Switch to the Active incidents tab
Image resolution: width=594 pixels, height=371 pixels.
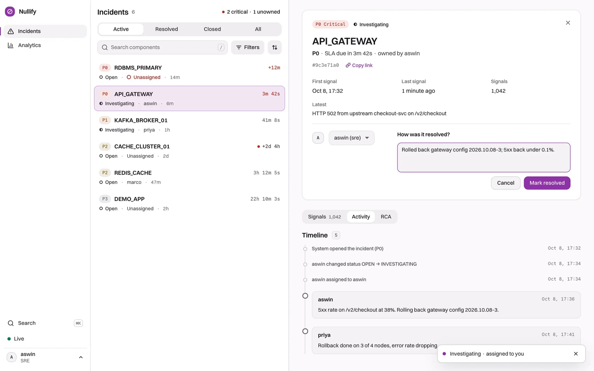[x=121, y=29]
